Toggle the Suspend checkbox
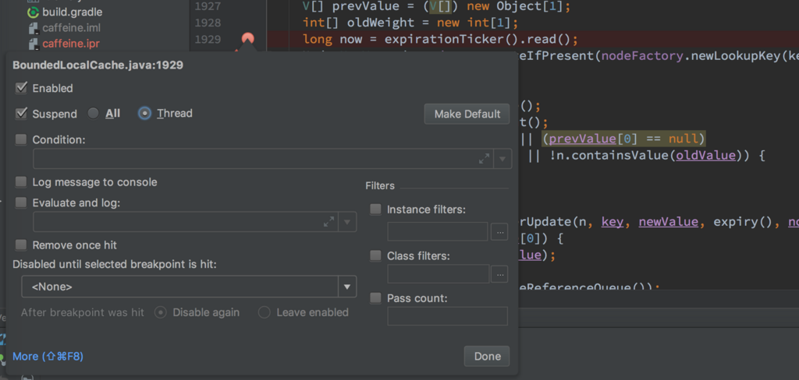The image size is (799, 380). pyautogui.click(x=21, y=114)
